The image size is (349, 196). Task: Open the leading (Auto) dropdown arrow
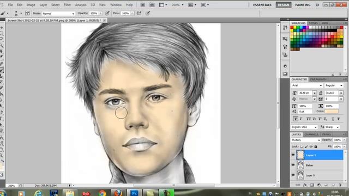341,93
